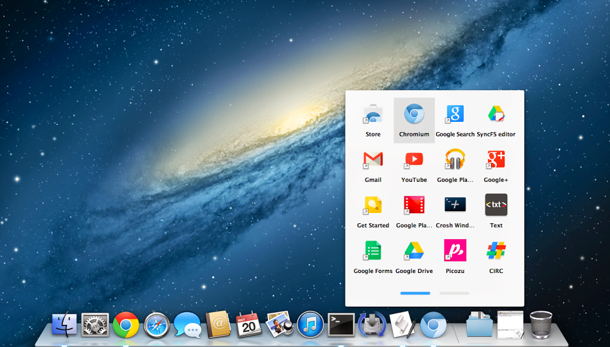610x347 pixels.
Task: Open the Google Play Music headphones icon
Action: (455, 160)
